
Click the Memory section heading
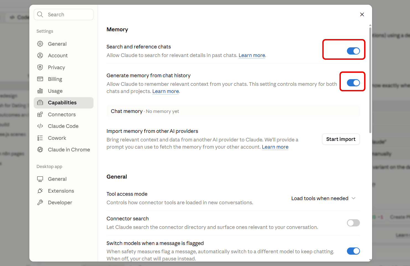click(x=117, y=29)
